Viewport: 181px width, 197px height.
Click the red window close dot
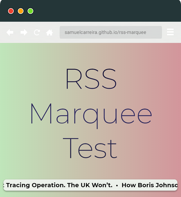pos(11,11)
